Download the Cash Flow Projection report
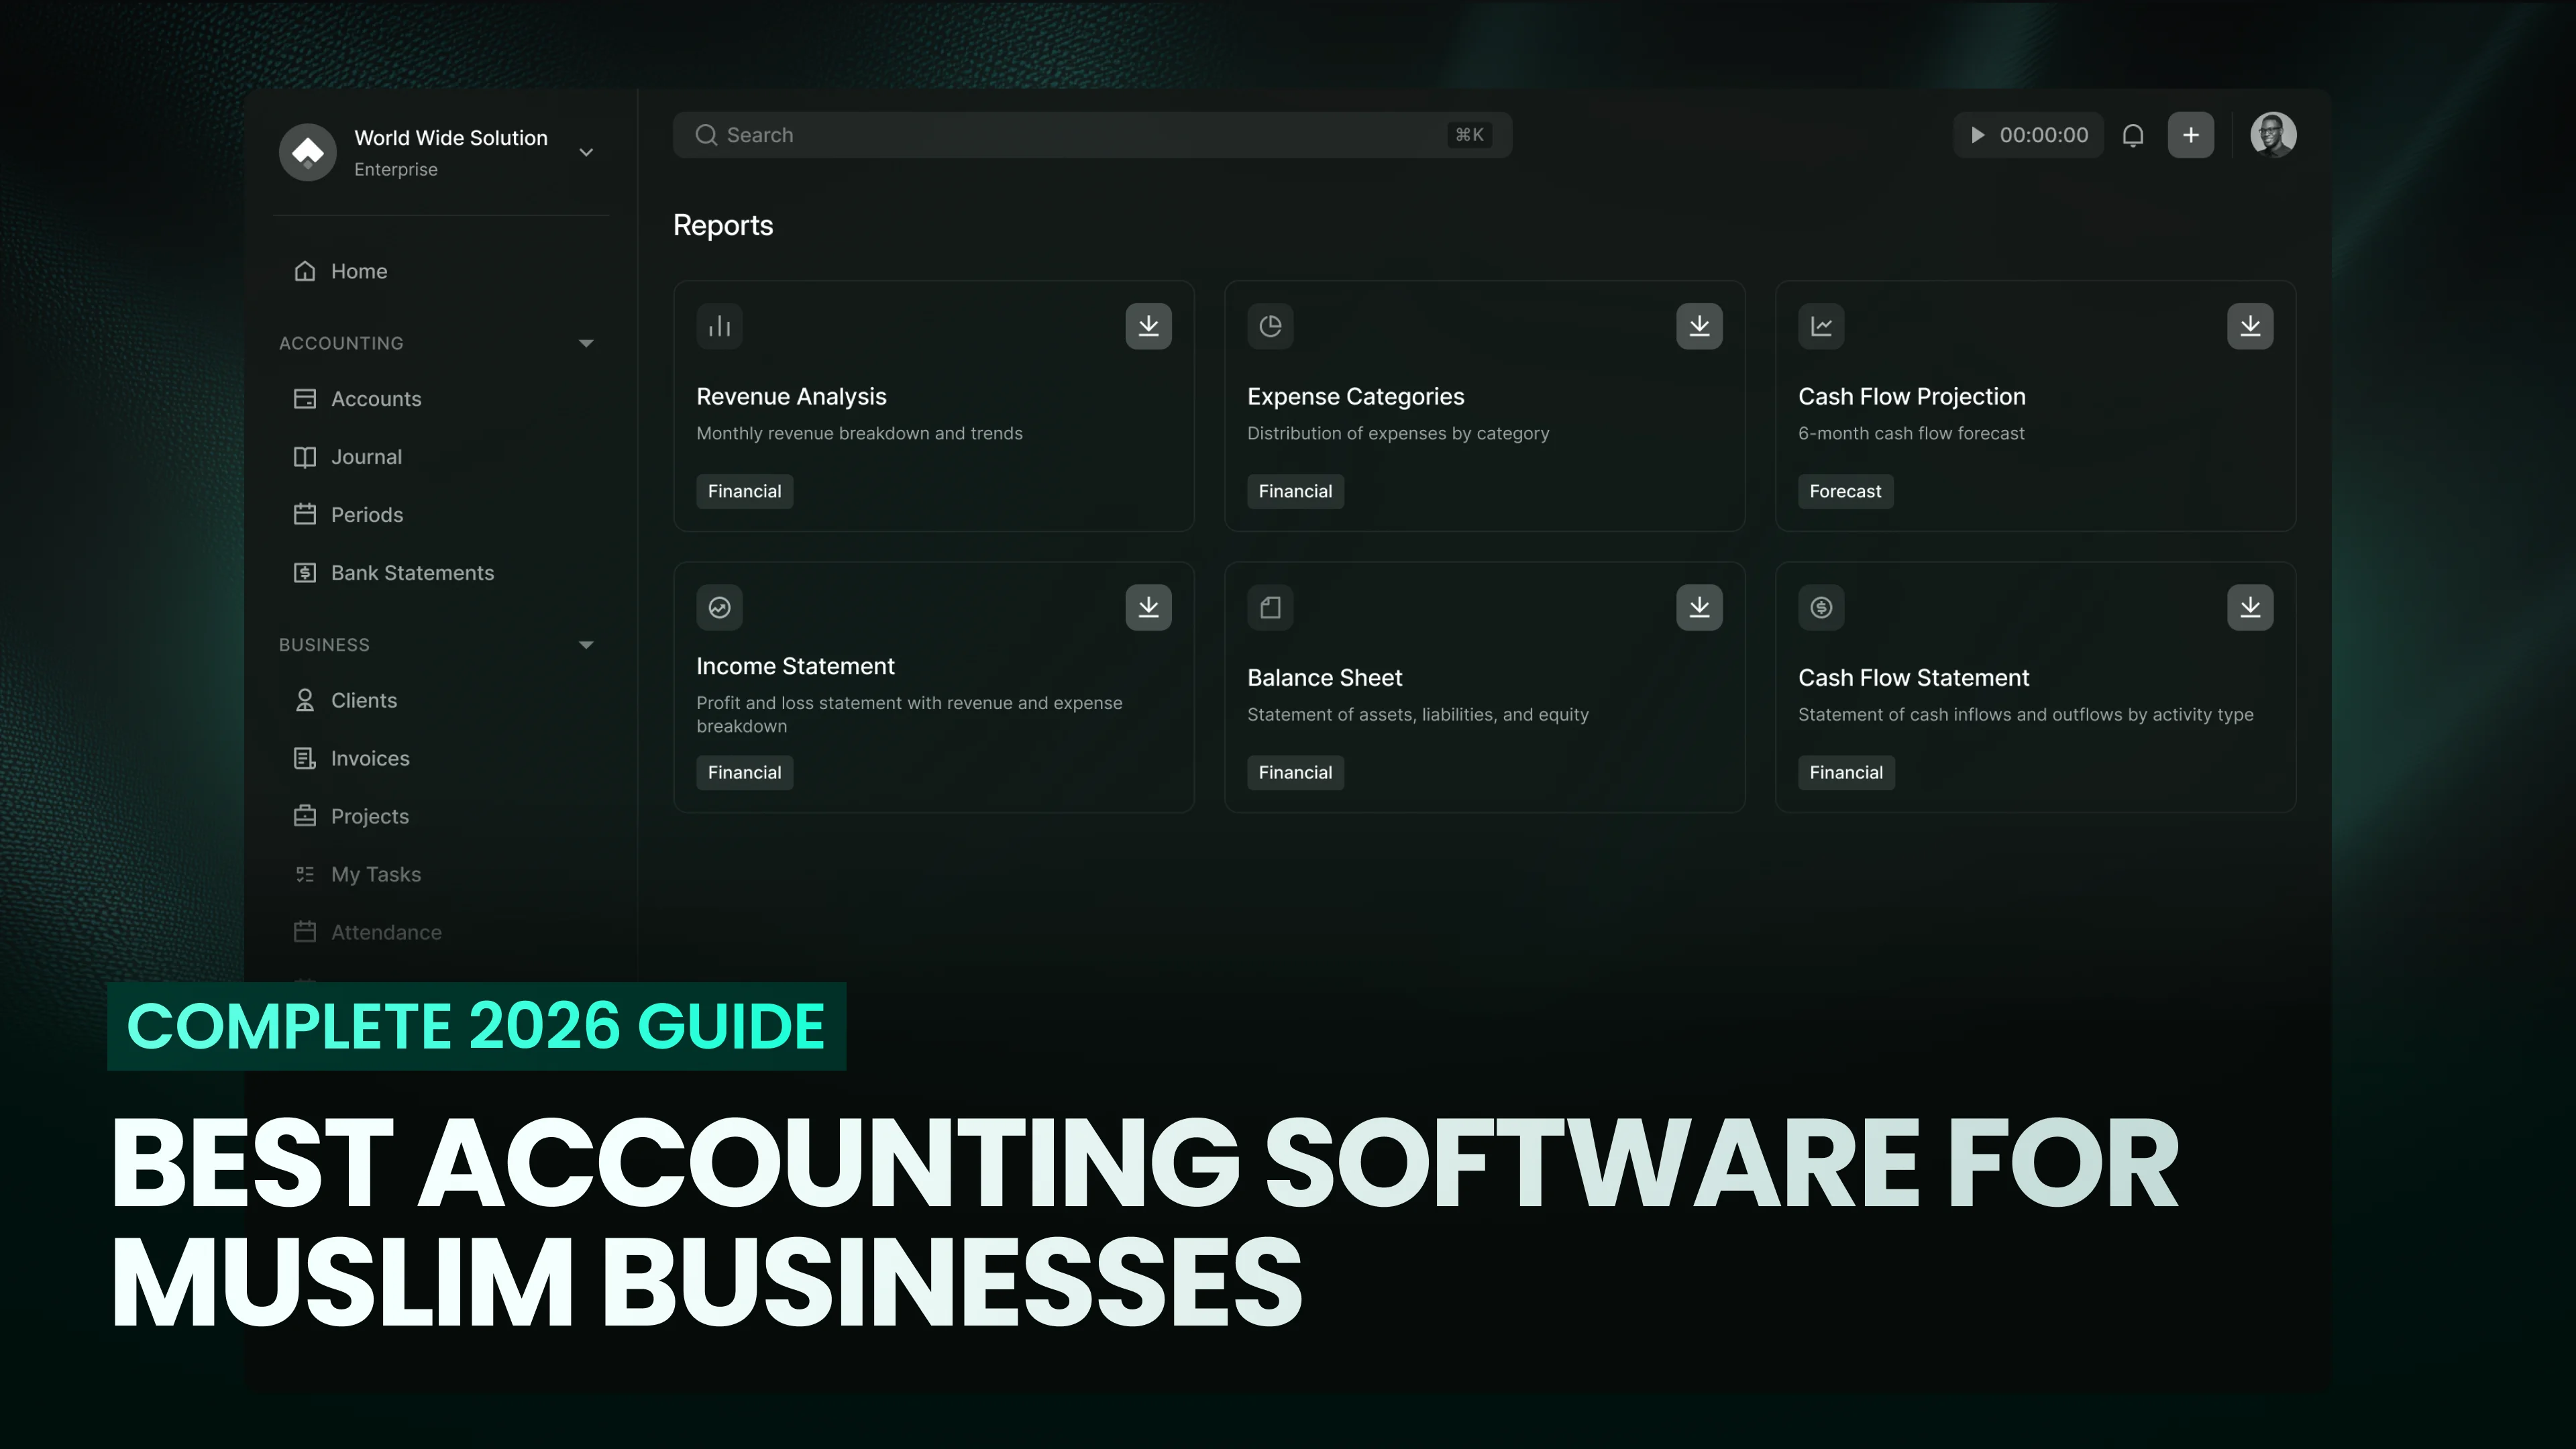2576x1449 pixels. [x=2250, y=326]
